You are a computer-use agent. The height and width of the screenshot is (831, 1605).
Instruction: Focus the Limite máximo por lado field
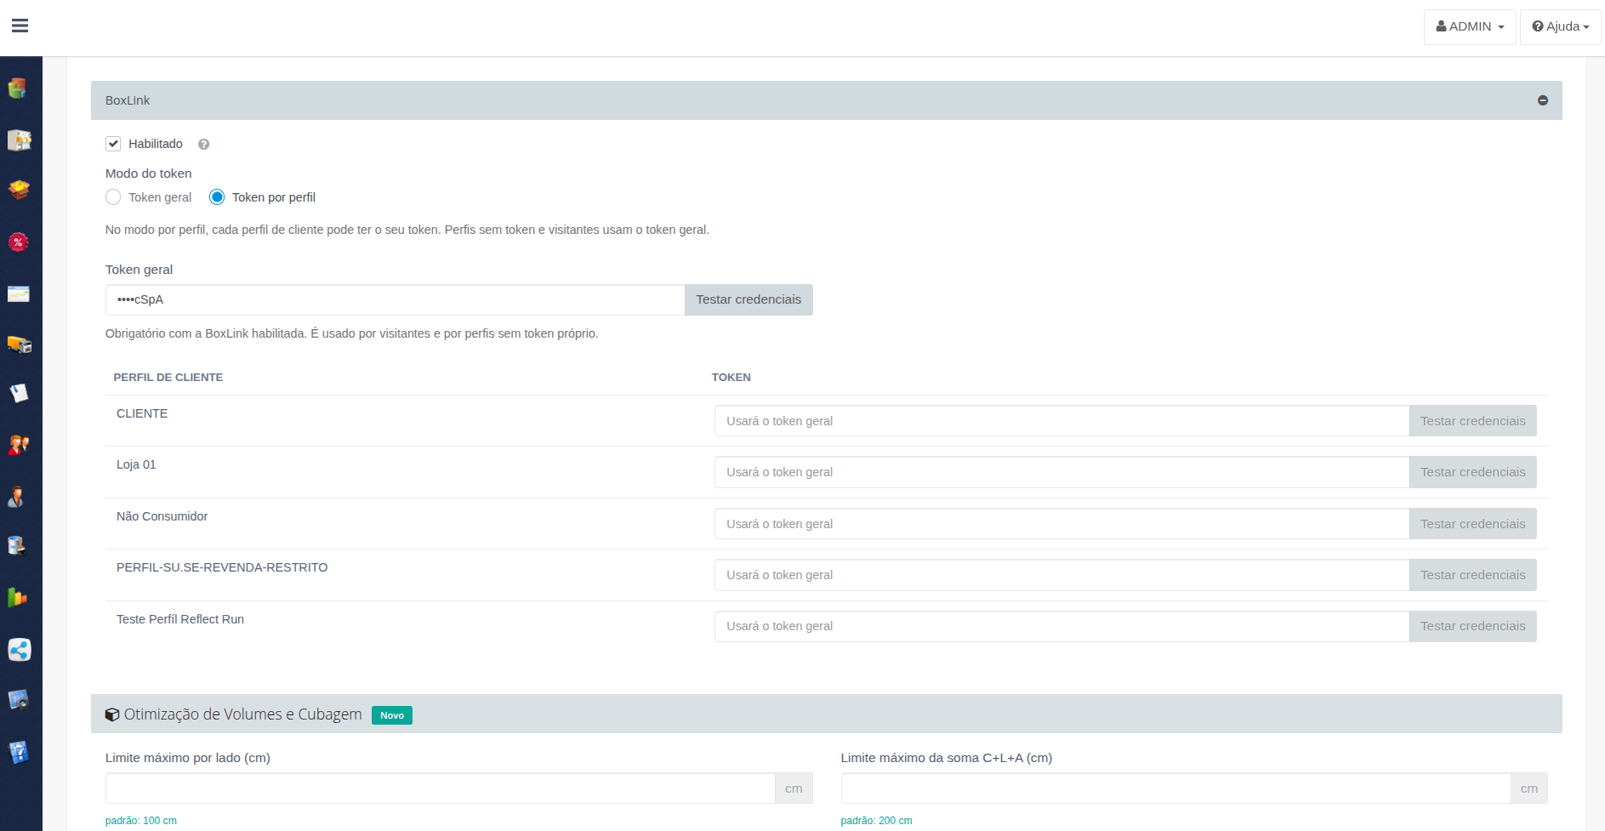(440, 788)
